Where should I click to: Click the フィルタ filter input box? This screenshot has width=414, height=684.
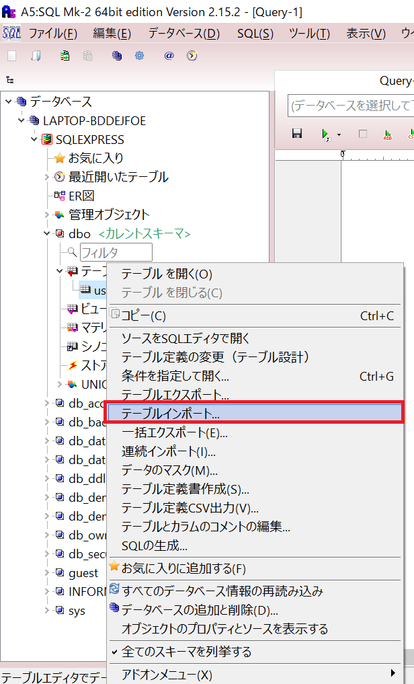pos(116,252)
